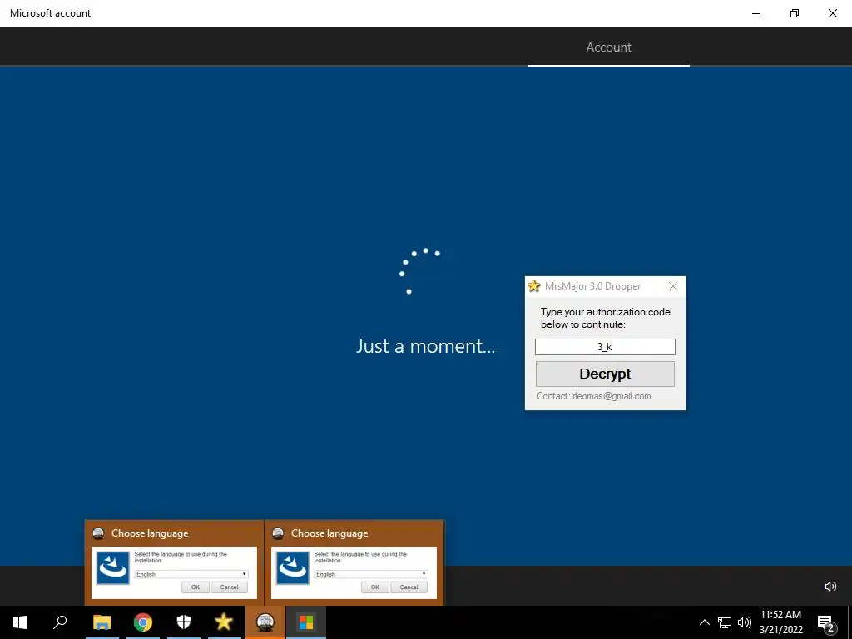Screen dimensions: 852x639
Task: Open the taskbar volume control
Action: coord(745,622)
